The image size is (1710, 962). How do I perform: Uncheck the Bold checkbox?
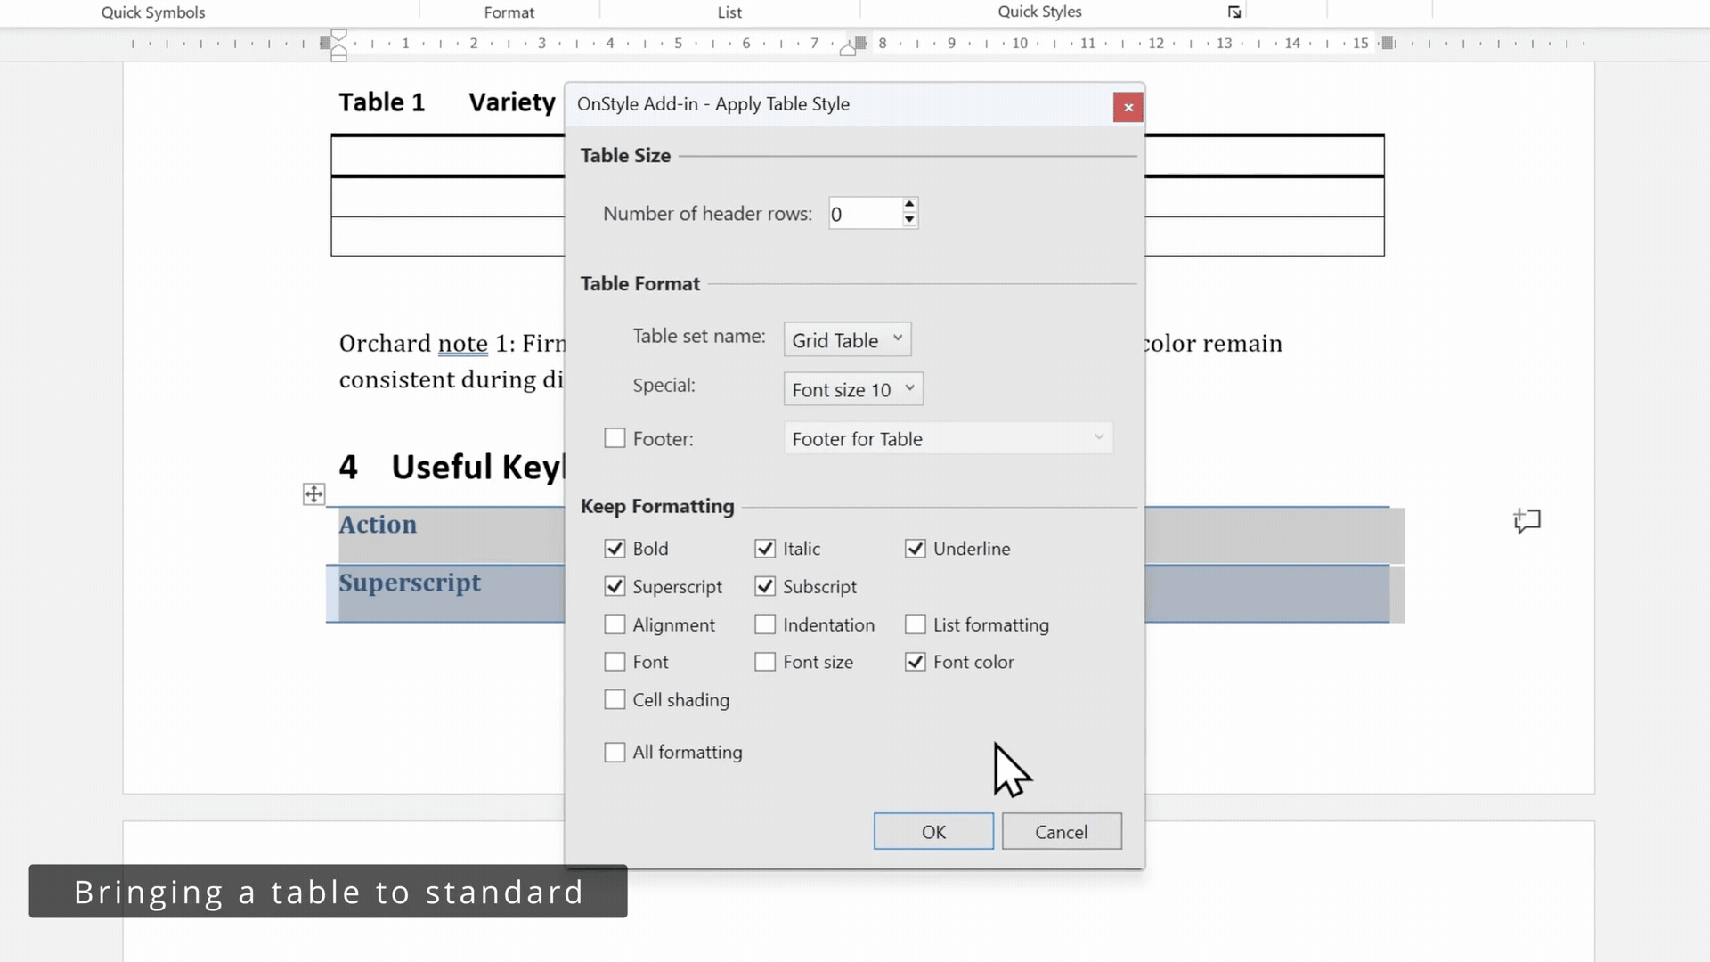pos(615,549)
